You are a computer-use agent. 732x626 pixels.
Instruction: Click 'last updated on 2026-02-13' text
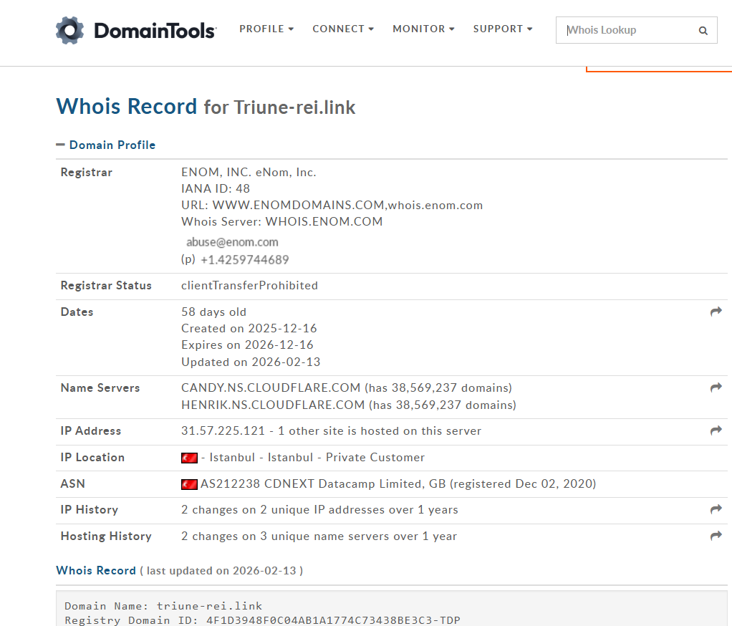pos(221,571)
